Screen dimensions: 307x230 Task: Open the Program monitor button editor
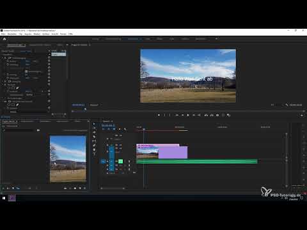coord(302,115)
